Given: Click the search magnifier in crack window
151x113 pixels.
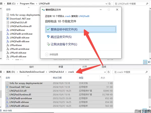Looking at the screenshot, I should (x=146, y=72).
